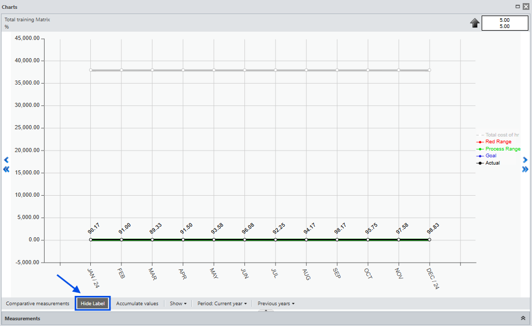Click Process Range legend entry

point(502,149)
